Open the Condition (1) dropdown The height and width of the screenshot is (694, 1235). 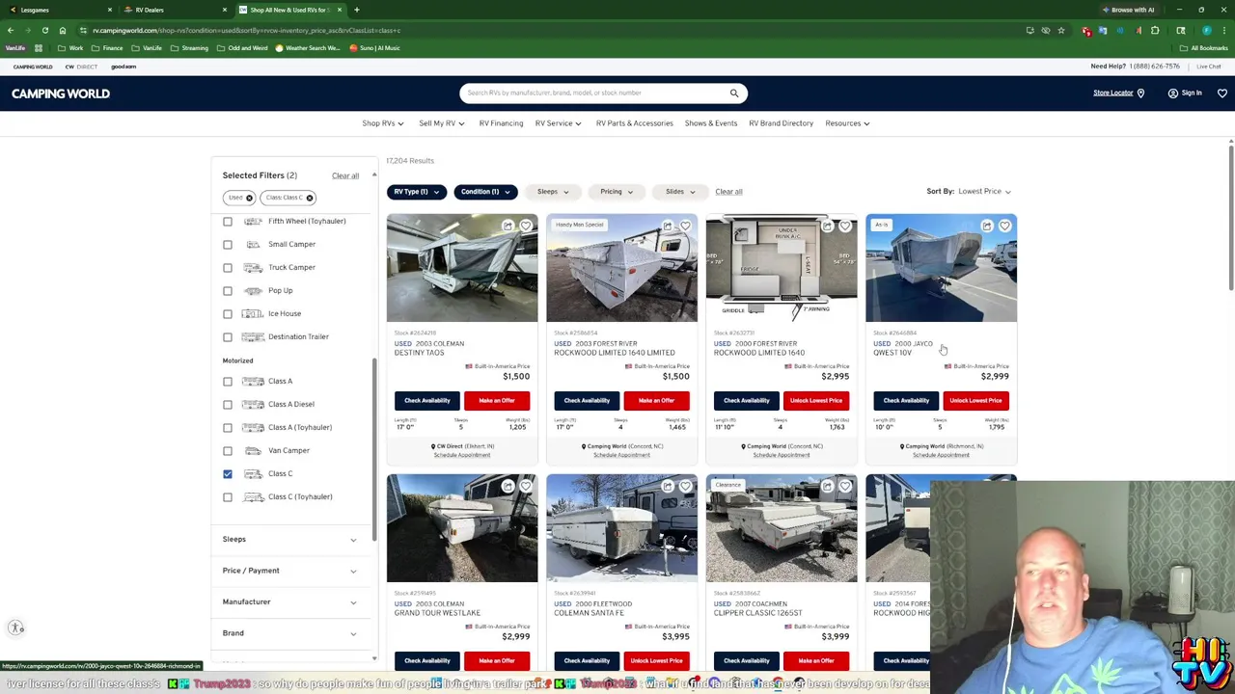[485, 192]
